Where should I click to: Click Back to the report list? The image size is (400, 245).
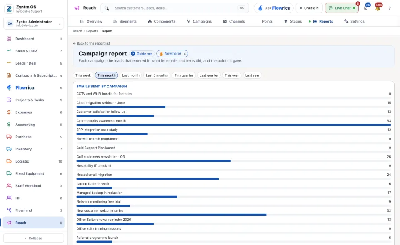pyautogui.click(x=91, y=43)
